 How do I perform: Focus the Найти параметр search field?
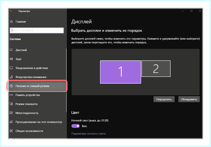pyautogui.click(x=37, y=30)
